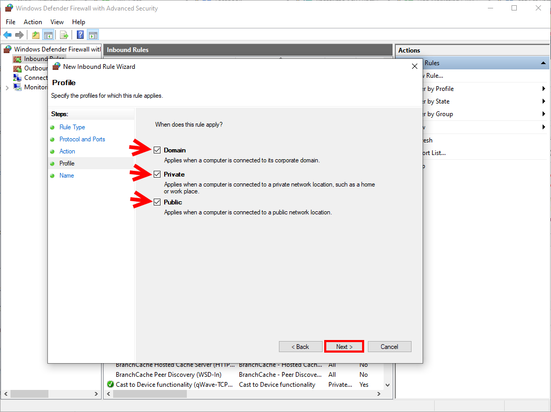Click the Private profile cell of Cast to Device row
This screenshot has width=551, height=412.
pos(340,384)
